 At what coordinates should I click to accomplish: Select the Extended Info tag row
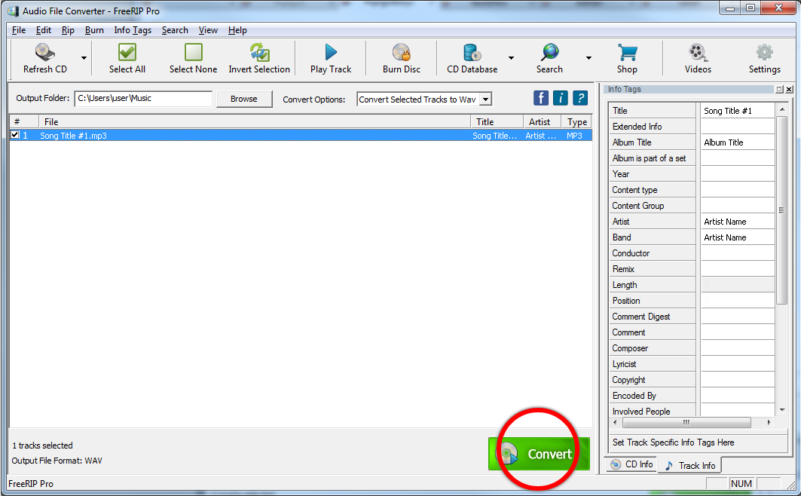coord(652,126)
